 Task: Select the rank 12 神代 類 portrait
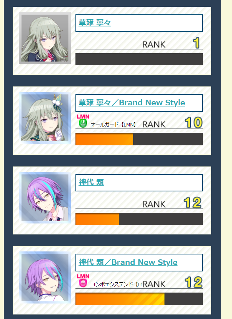pyautogui.click(x=45, y=197)
